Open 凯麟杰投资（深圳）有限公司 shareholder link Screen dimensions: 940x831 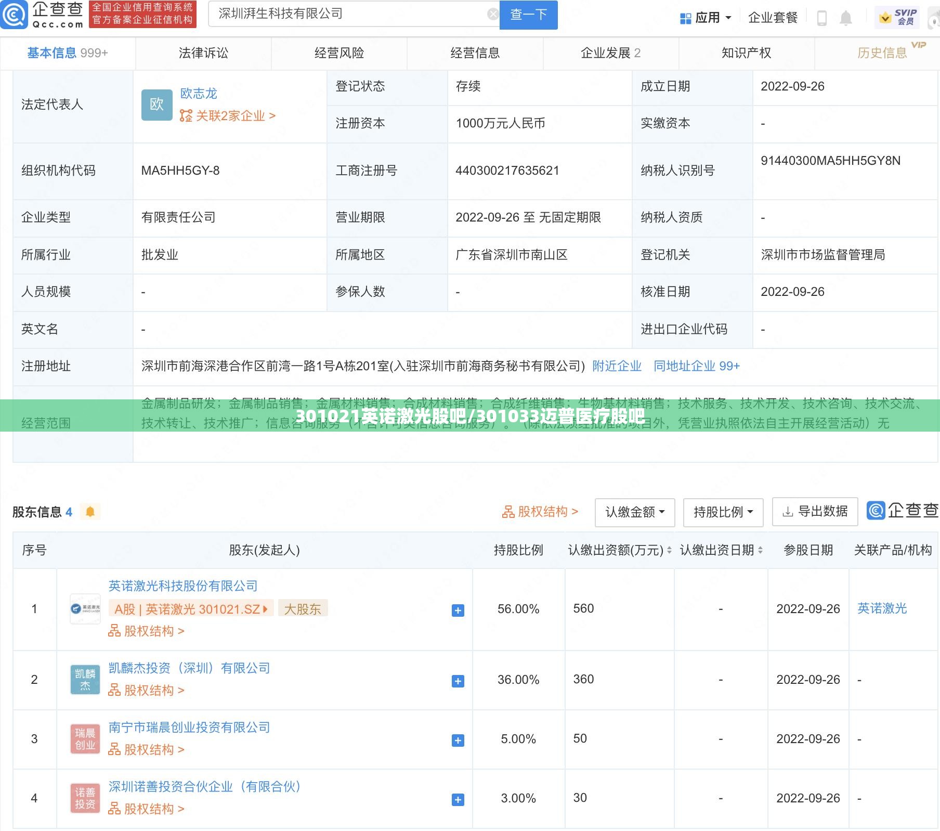189,668
